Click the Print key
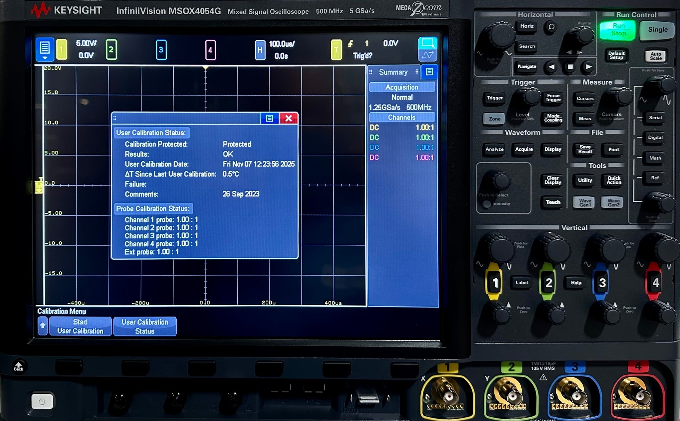 pyautogui.click(x=614, y=150)
